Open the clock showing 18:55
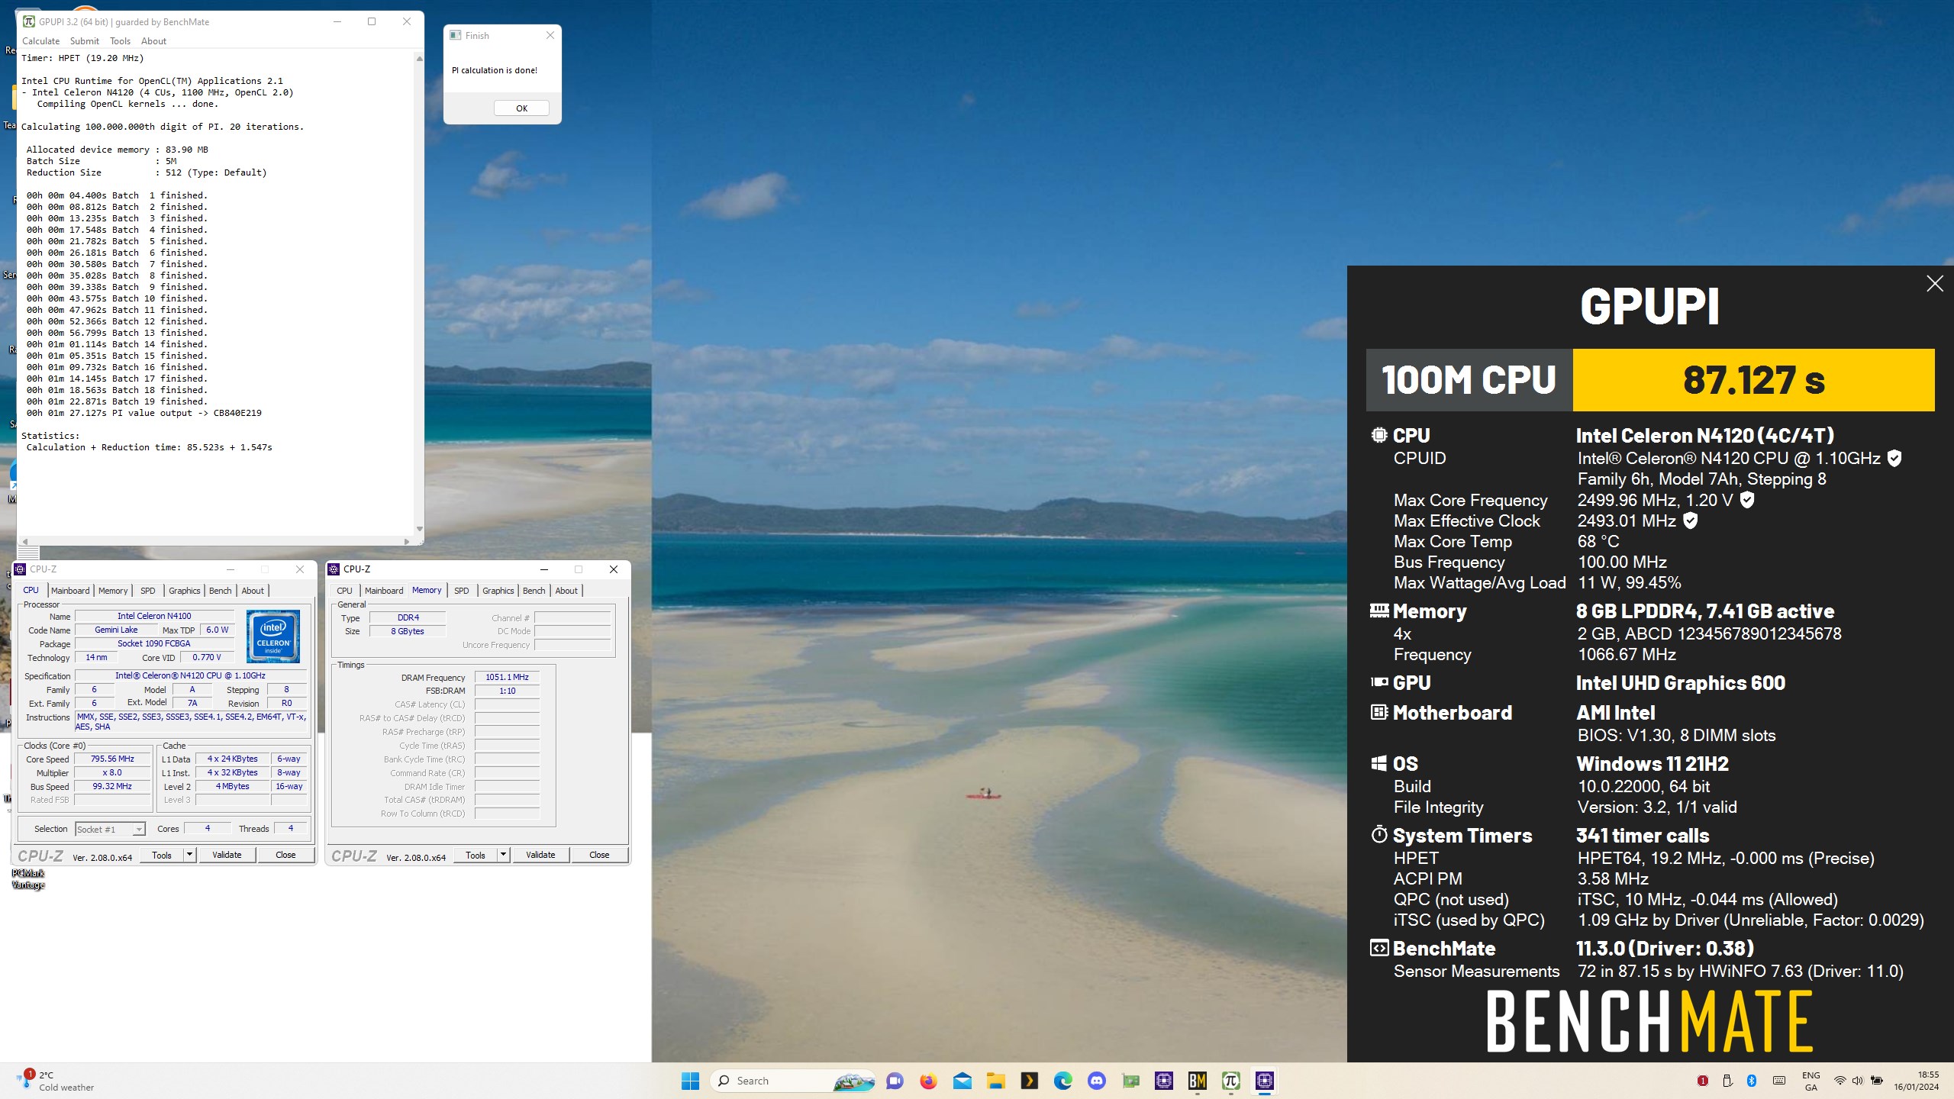1954x1099 pixels. [1916, 1081]
